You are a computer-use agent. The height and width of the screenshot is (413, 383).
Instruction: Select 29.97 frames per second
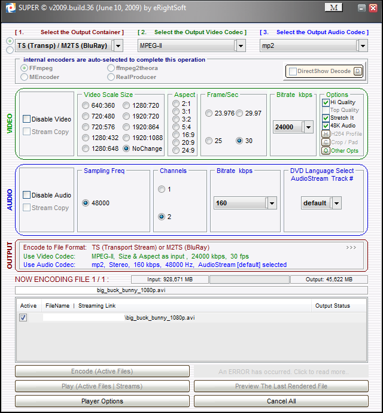tap(239, 113)
